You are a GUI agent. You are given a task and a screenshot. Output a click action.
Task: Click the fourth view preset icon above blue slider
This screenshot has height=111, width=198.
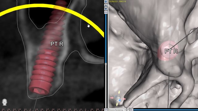click(106, 12)
